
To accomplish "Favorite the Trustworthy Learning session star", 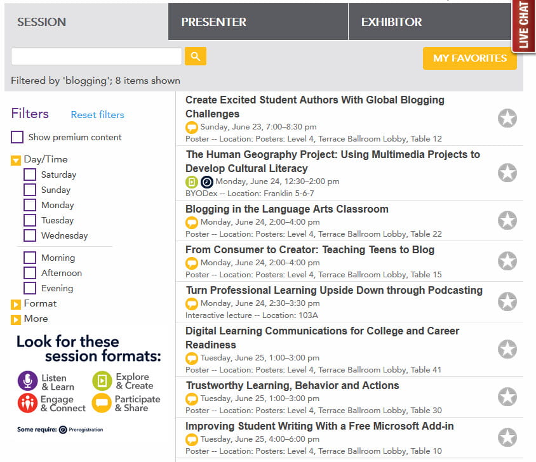I will 507,397.
